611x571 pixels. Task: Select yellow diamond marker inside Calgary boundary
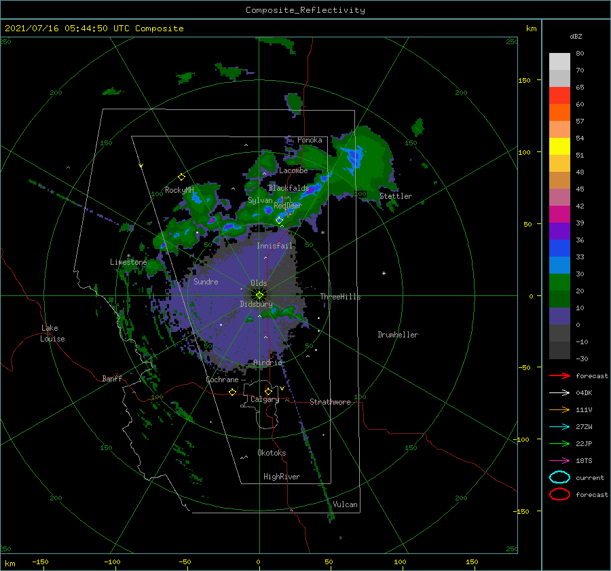coord(268,391)
